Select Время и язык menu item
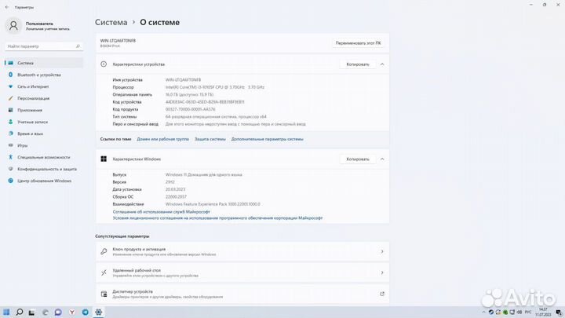This screenshot has width=565, height=318. pyautogui.click(x=44, y=133)
